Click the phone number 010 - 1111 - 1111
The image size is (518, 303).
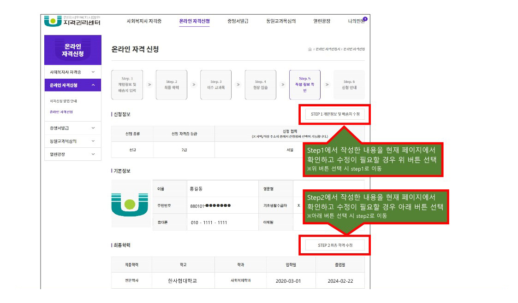pos(209,222)
